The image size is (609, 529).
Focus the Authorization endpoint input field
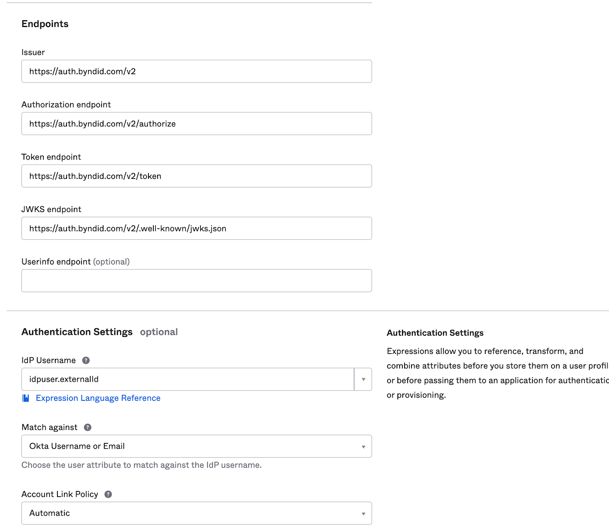196,124
